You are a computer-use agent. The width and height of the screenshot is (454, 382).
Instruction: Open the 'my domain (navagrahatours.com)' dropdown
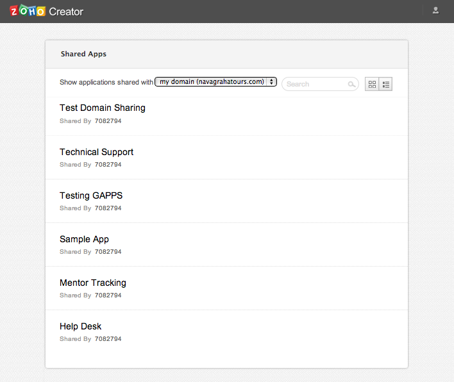[215, 82]
